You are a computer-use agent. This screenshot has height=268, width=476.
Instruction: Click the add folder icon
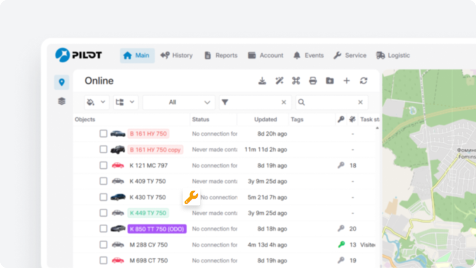coord(329,81)
